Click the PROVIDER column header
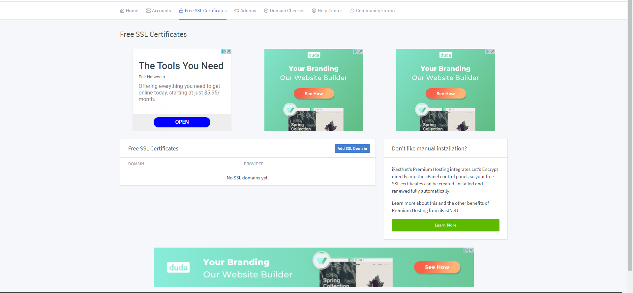Screen dimensions: 633x293 [x=254, y=164]
